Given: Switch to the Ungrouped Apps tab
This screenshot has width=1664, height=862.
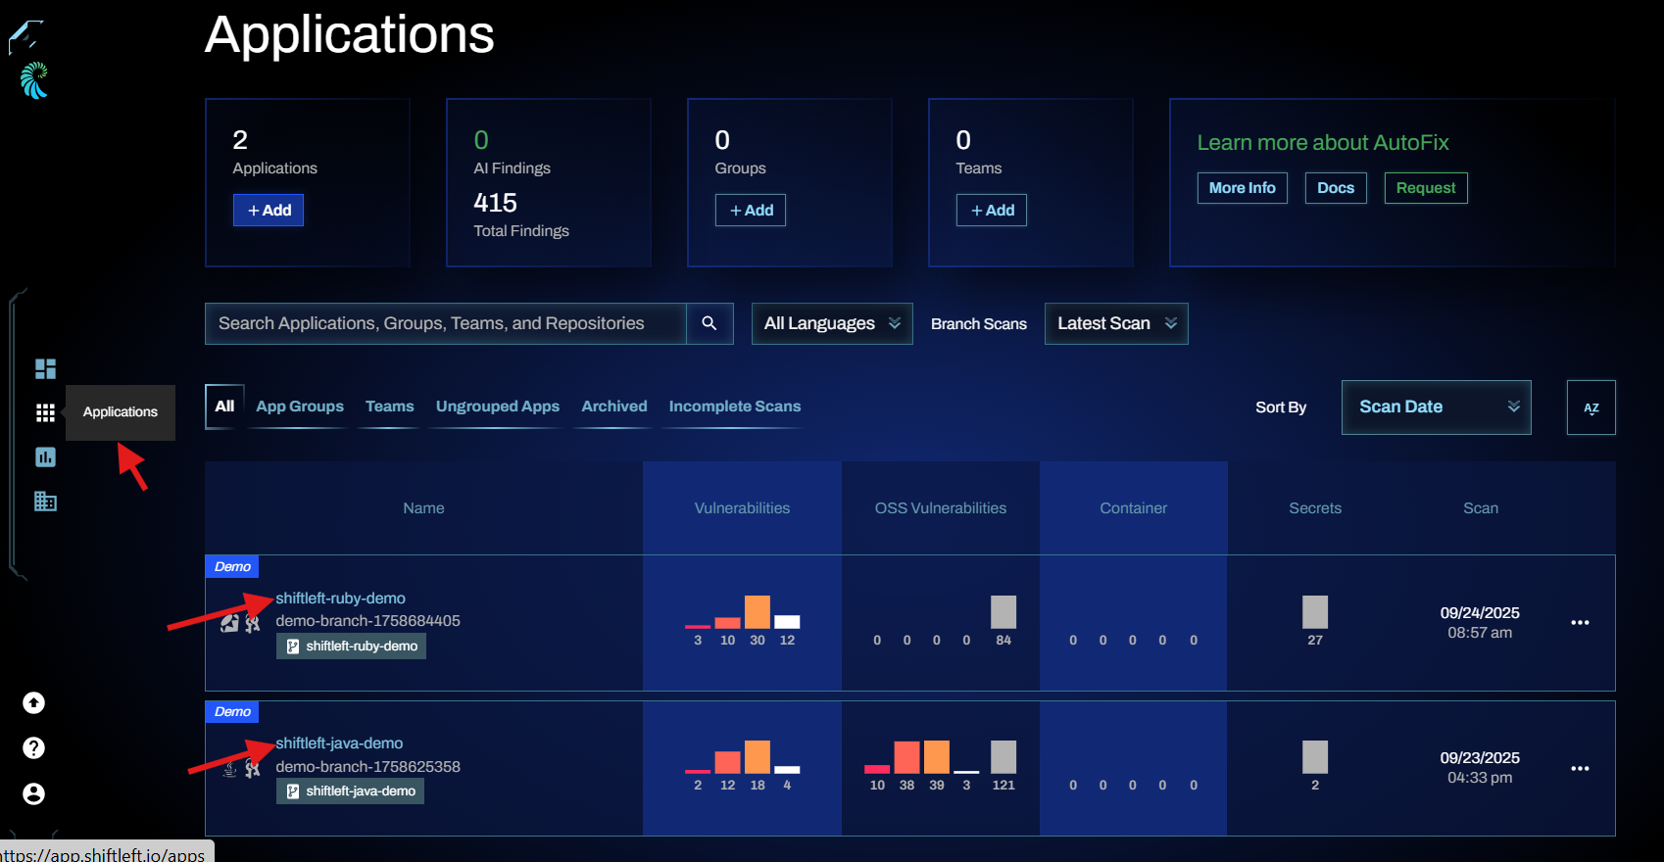Looking at the screenshot, I should point(498,407).
